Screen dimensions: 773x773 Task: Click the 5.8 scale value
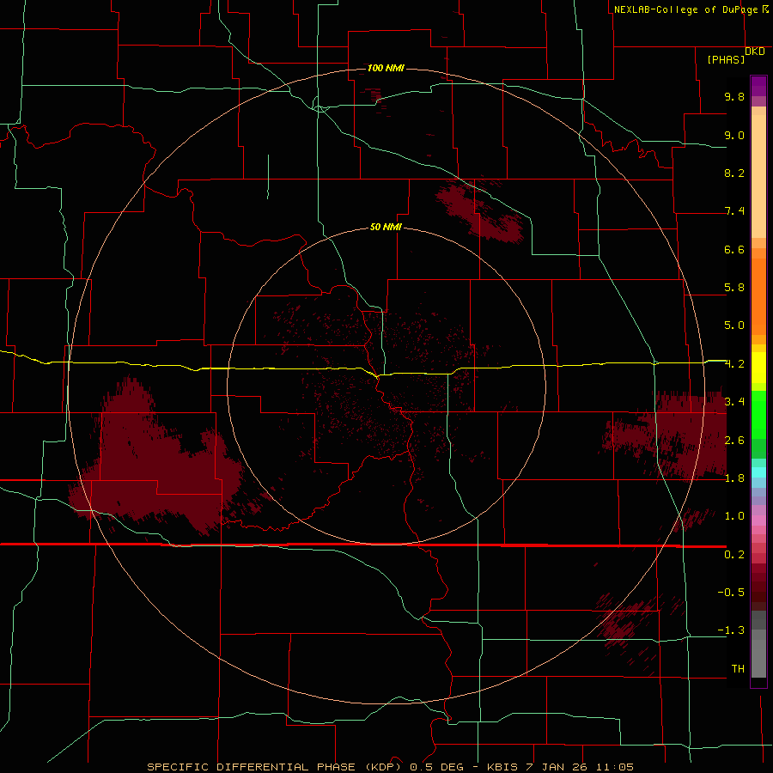[x=734, y=288]
